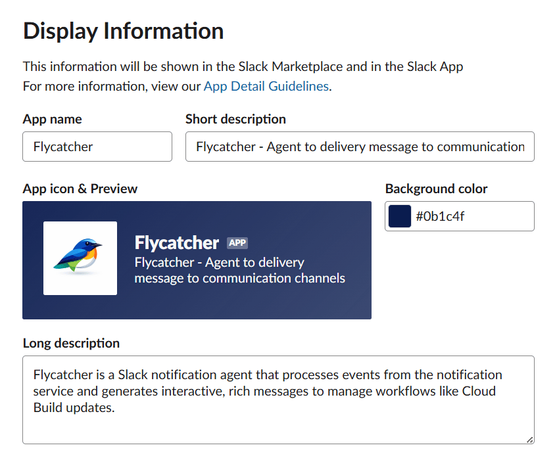Viewport: 557px width, 460px height.
Task: Click the "Background color" label
Action: [436, 189]
